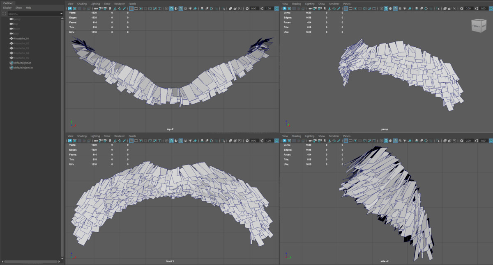493x265 pixels.
Task: Click Ambient Occlusion icon in persp panel
Action: point(416,9)
